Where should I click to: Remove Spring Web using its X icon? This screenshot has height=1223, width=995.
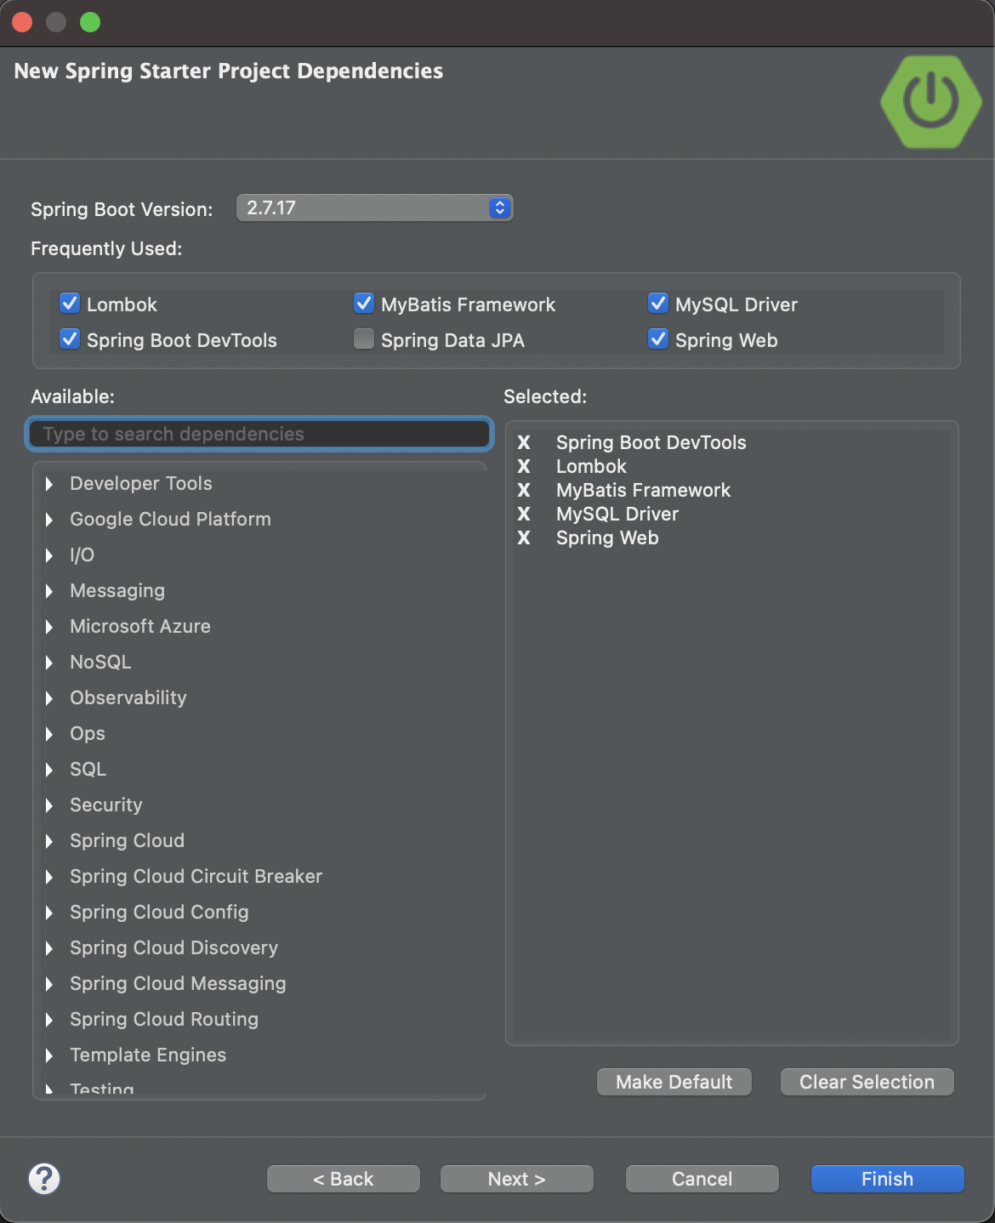(524, 538)
